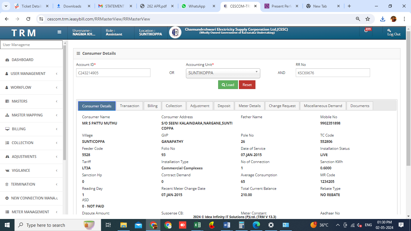
Task: Click the green Load button
Action: 228,85
